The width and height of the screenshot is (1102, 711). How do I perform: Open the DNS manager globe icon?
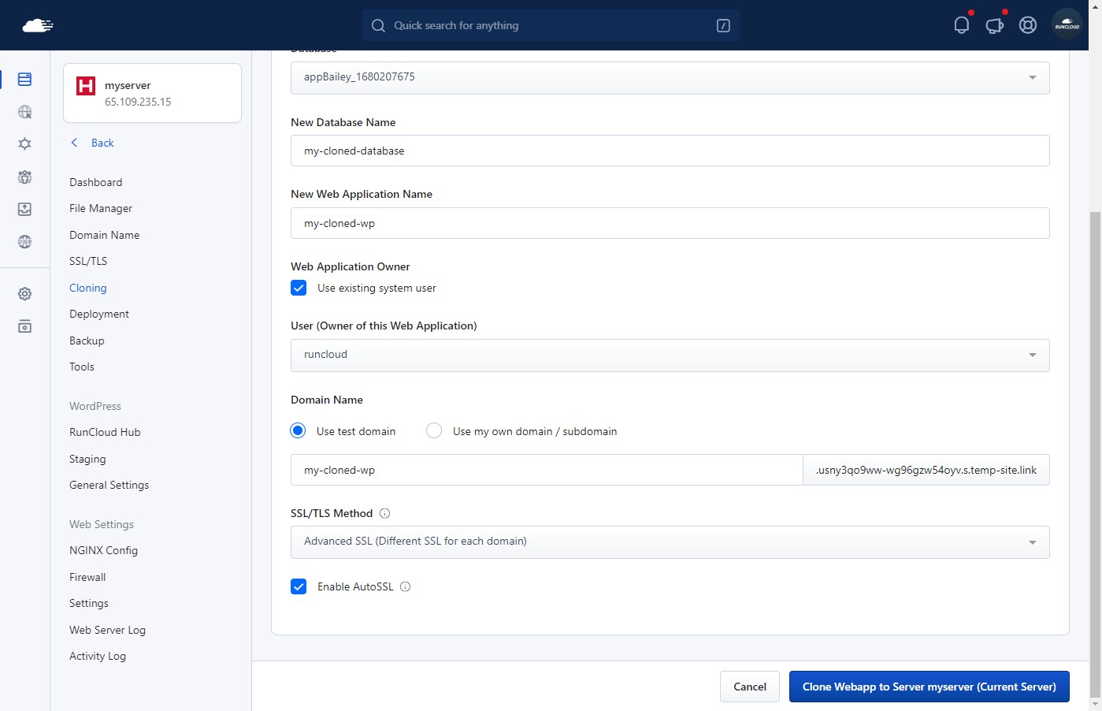[24, 241]
